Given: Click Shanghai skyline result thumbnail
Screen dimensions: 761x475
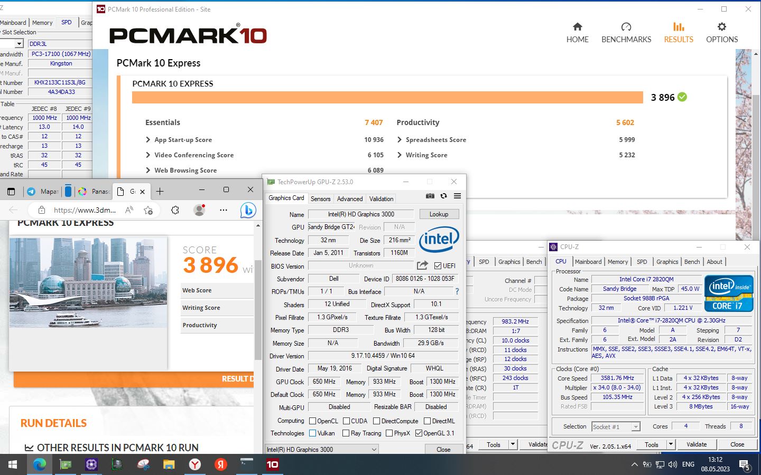Looking at the screenshot, I should (x=88, y=282).
